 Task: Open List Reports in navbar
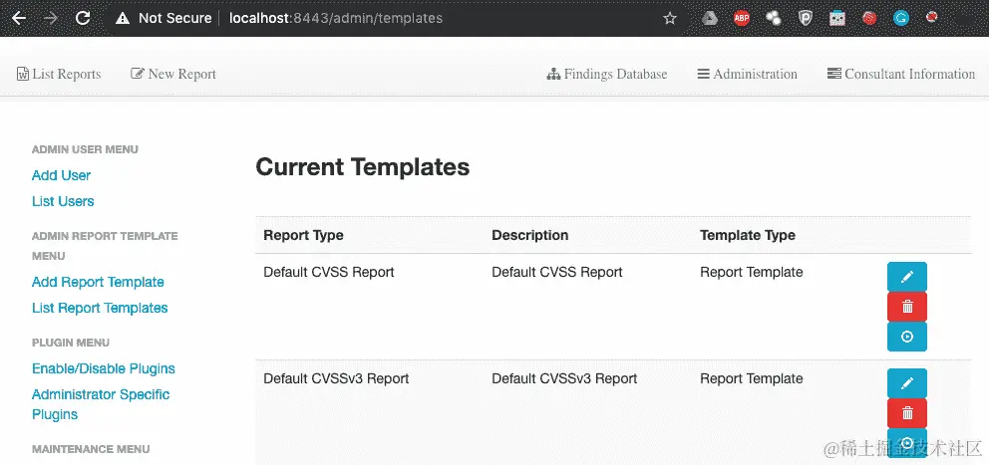point(59,74)
